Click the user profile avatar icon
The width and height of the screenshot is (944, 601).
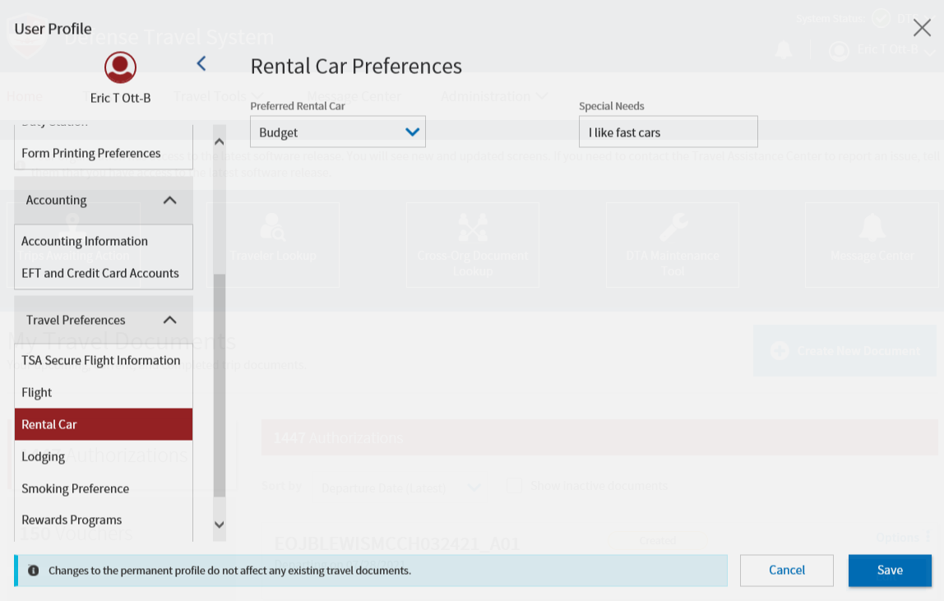pos(121,67)
